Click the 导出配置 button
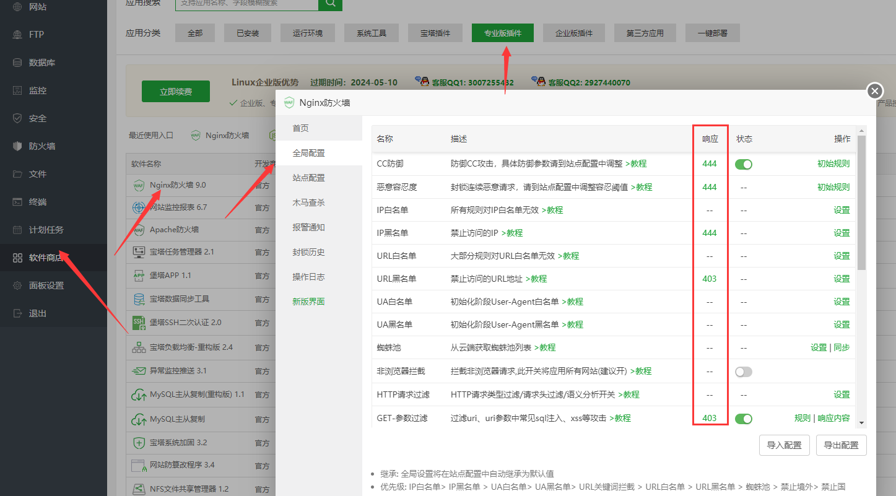 pyautogui.click(x=842, y=445)
